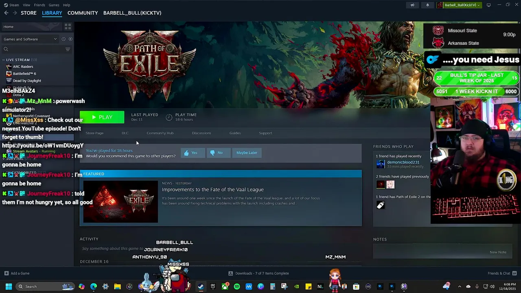Viewport: 521px width, 293px height.
Task: Open the Store Page link
Action: pyautogui.click(x=94, y=133)
